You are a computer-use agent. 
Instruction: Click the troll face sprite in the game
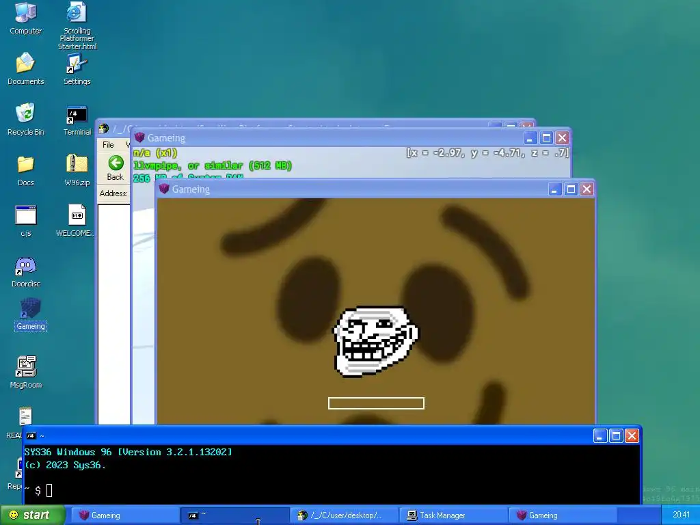375,342
